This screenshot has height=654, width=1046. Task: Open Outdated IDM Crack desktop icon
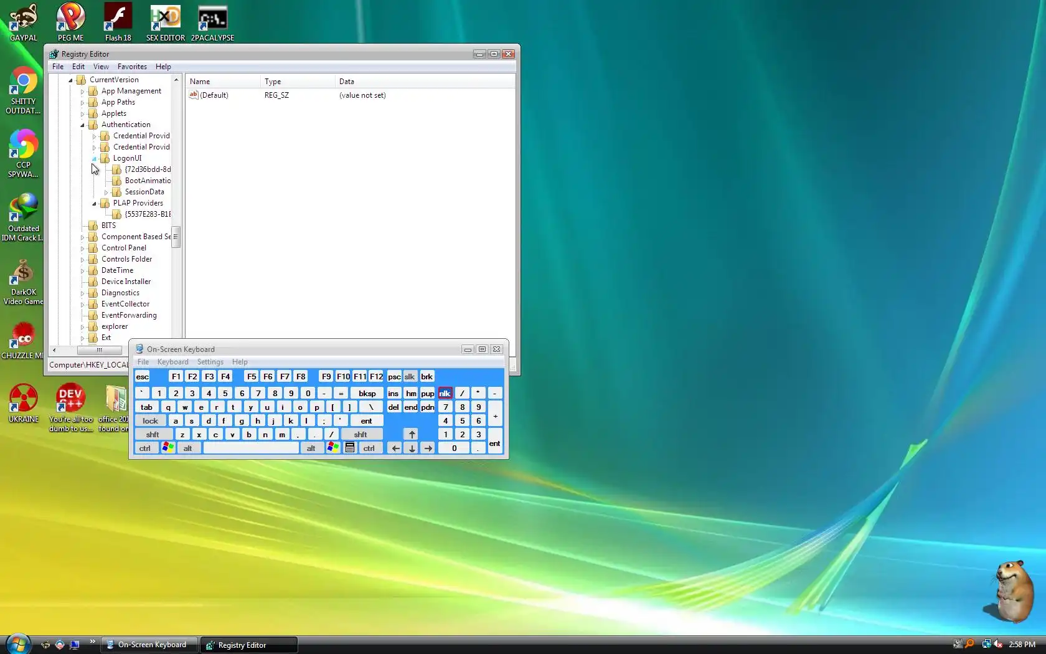[23, 217]
